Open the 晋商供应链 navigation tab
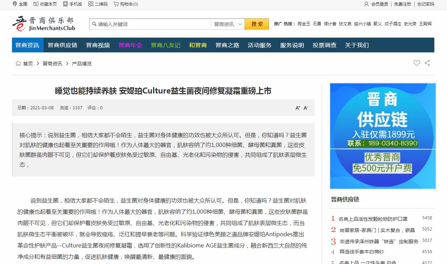This screenshot has height=264, width=447. (63, 45)
